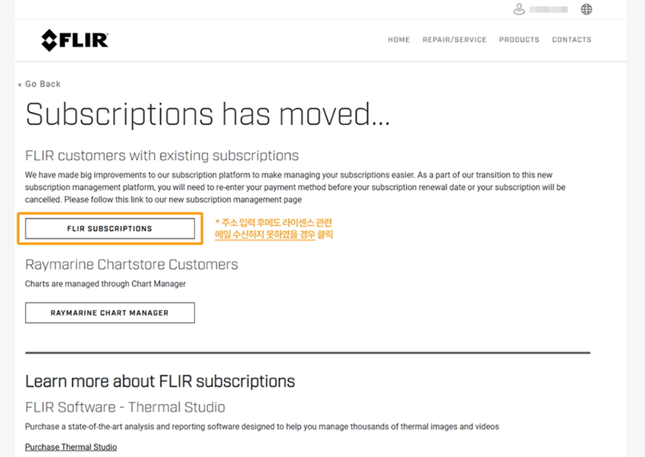The image size is (645, 457).
Task: Click the RAYMARINE CHART MANAGER button
Action: pyautogui.click(x=110, y=313)
